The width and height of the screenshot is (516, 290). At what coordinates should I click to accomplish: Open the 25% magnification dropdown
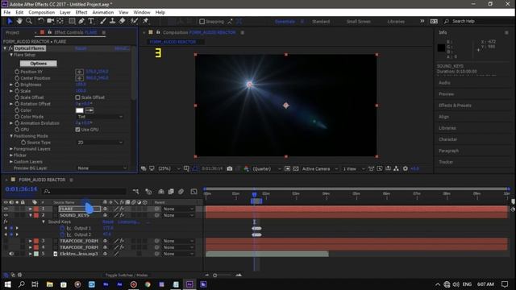pyautogui.click(x=169, y=168)
